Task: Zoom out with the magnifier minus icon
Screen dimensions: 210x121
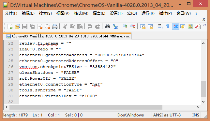Action: [133, 26]
